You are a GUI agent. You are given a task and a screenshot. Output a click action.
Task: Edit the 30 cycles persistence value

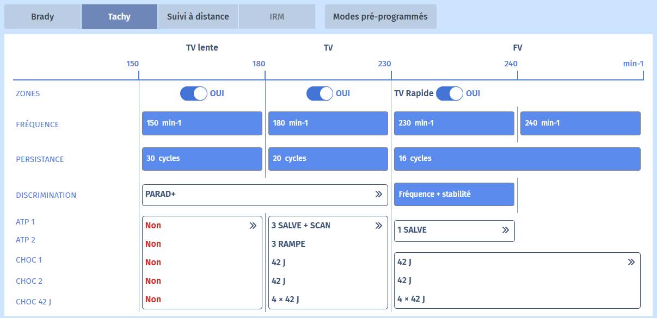pyautogui.click(x=202, y=159)
